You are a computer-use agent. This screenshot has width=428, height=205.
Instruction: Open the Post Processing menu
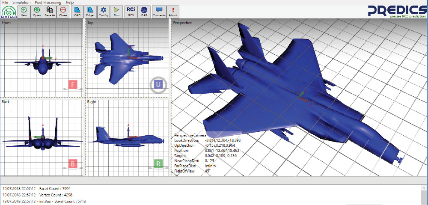pyautogui.click(x=48, y=3)
